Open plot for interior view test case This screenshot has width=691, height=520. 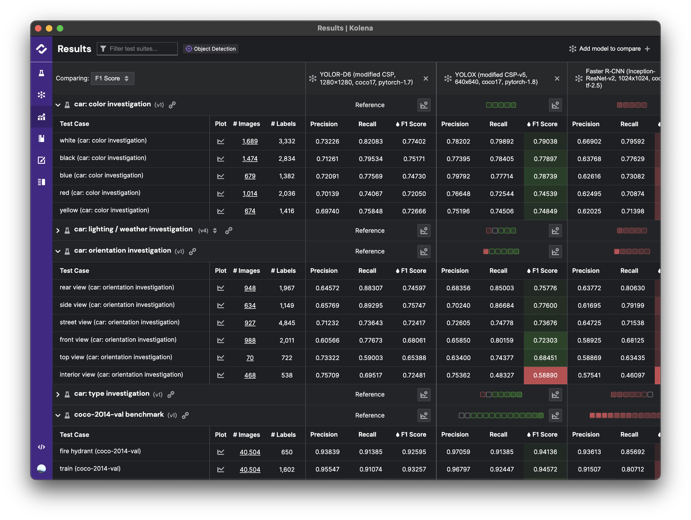click(x=221, y=375)
